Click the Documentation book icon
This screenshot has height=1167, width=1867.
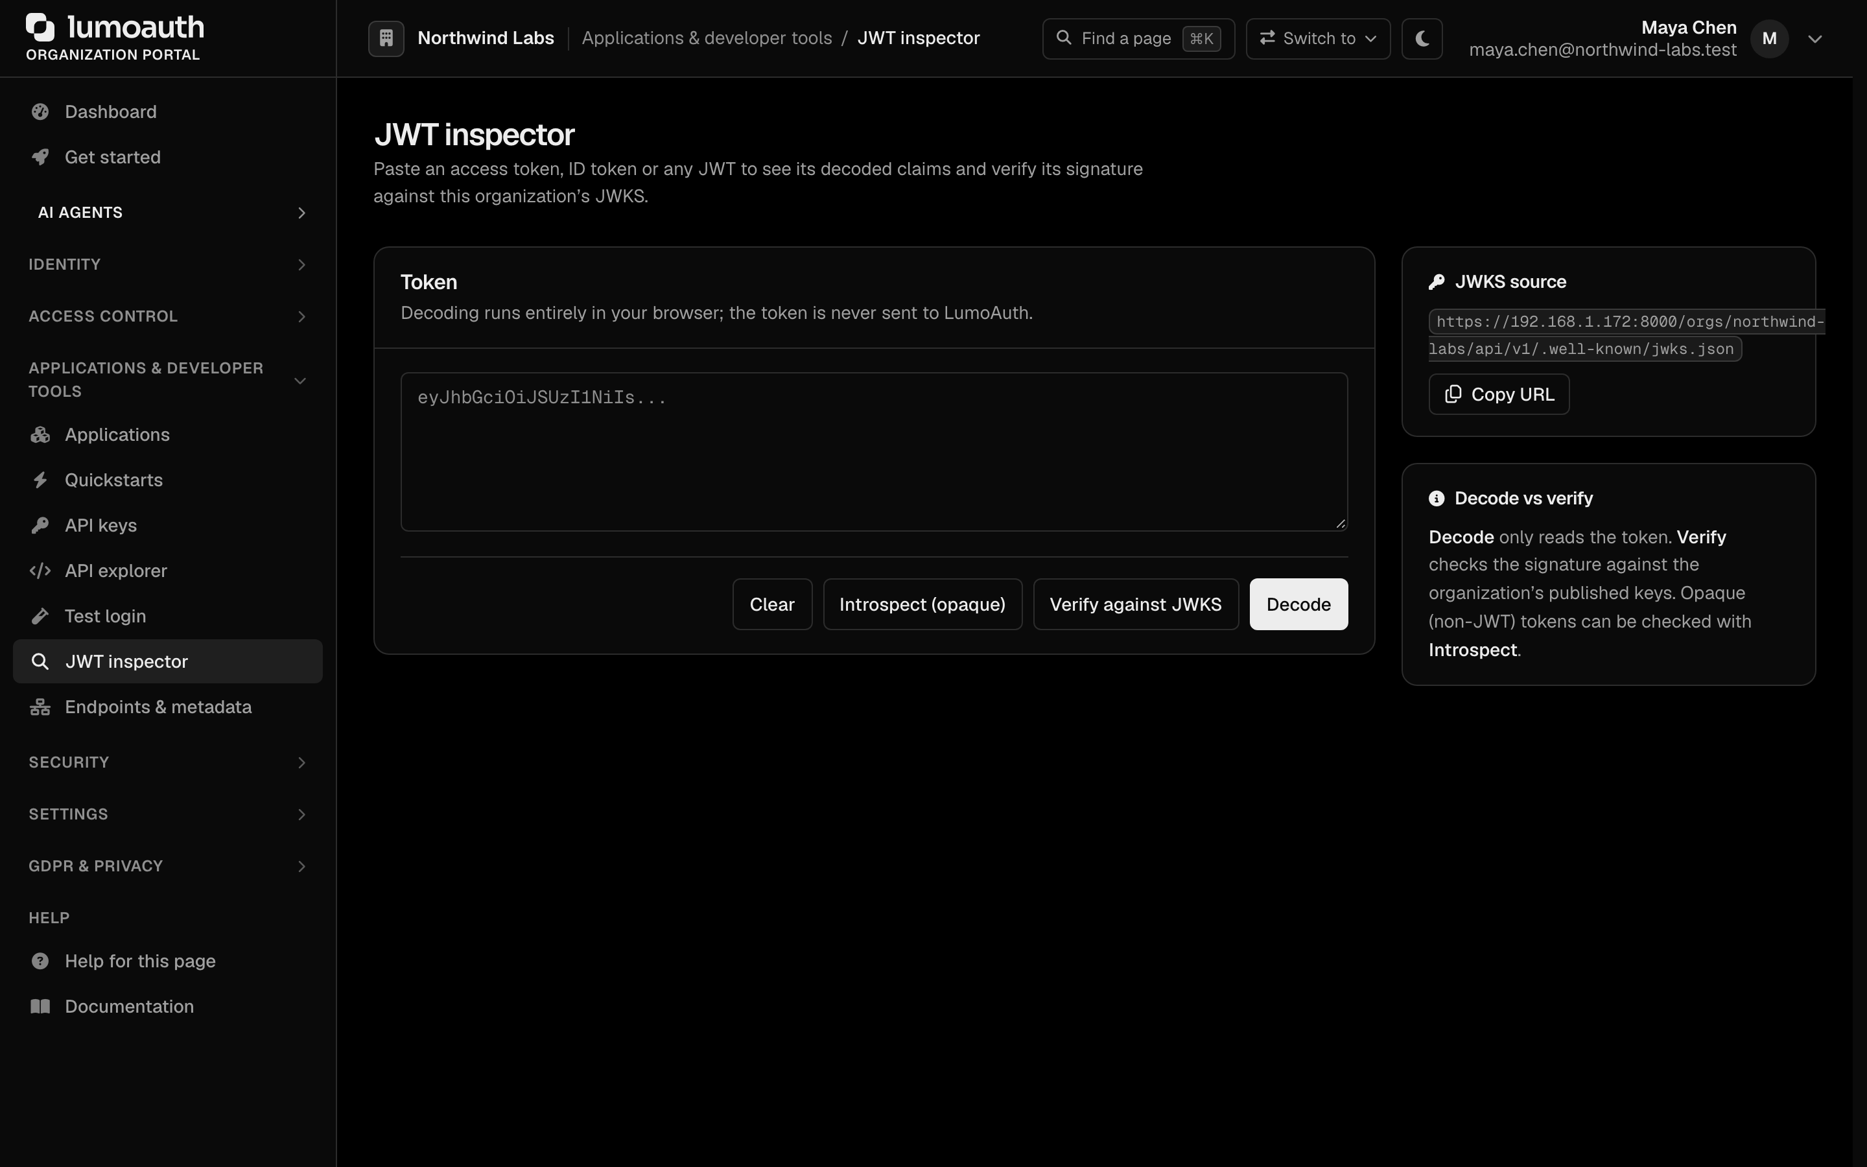click(40, 1006)
